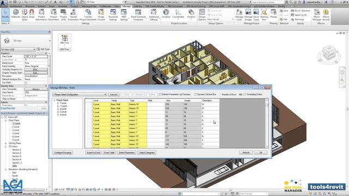Viewport: 349px width, 196px height.
Task: Toggle the Sun Path checkbox in Properties
Action: point(26,82)
